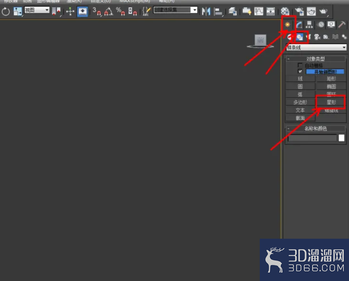
Task: Open the rendered frame window icon
Action: click(311, 11)
